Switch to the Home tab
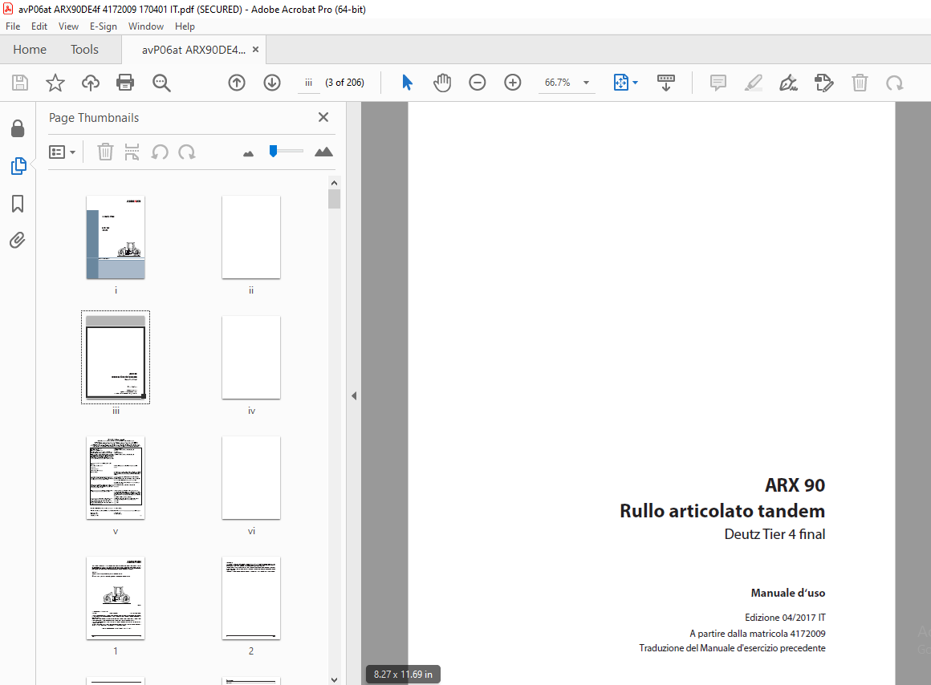The height and width of the screenshot is (685, 931). pos(30,49)
